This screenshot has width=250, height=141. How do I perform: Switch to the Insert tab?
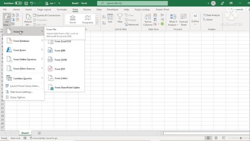pos(29,9)
